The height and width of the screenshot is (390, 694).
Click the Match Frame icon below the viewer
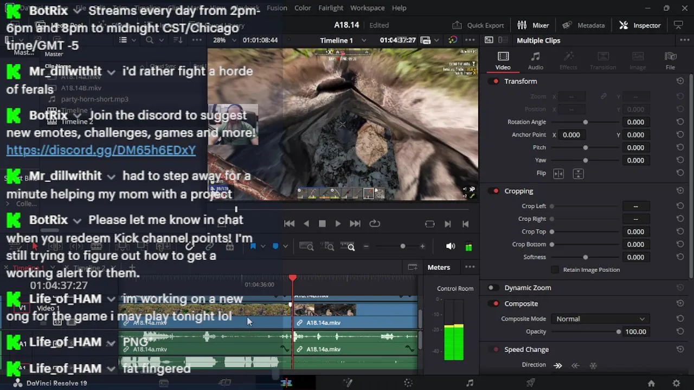click(430, 224)
